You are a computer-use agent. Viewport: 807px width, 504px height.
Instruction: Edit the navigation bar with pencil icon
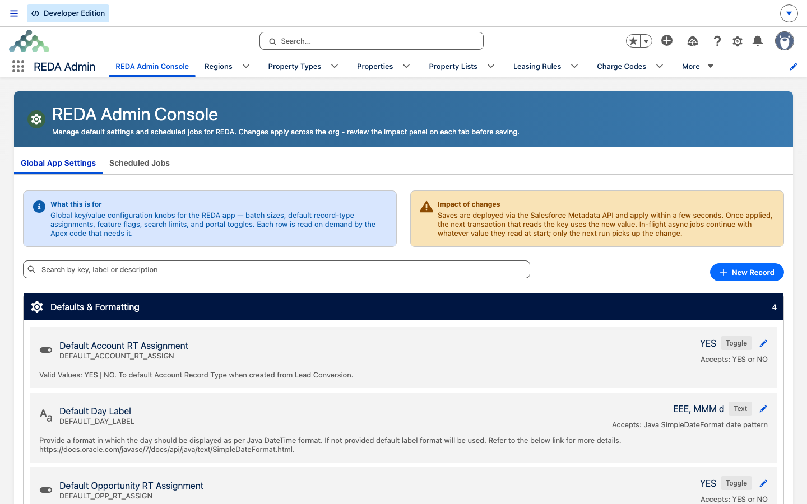coord(794,67)
